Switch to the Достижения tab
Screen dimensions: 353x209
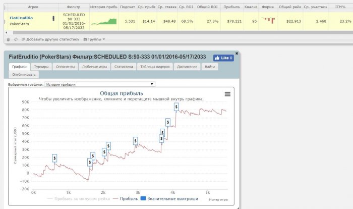[x=187, y=67]
